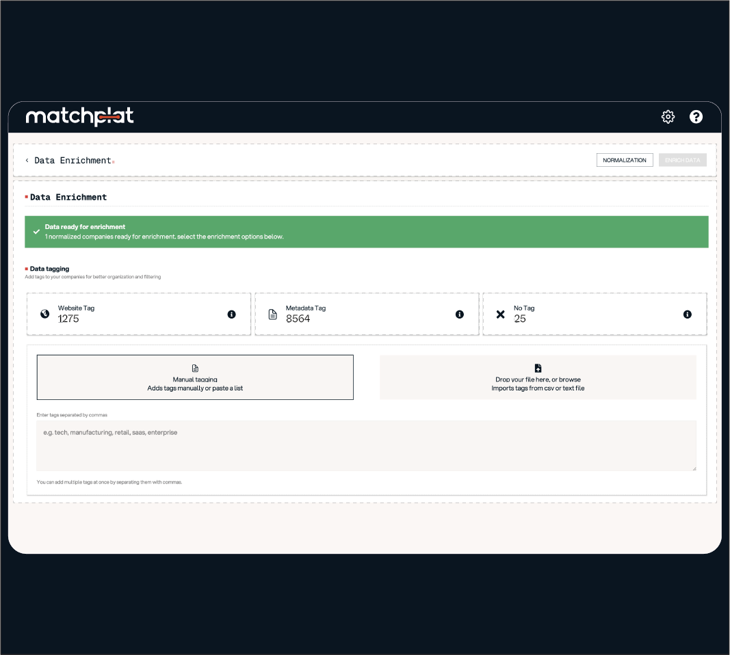
Task: Click the checkmark icon in green banner
Action: (x=36, y=232)
